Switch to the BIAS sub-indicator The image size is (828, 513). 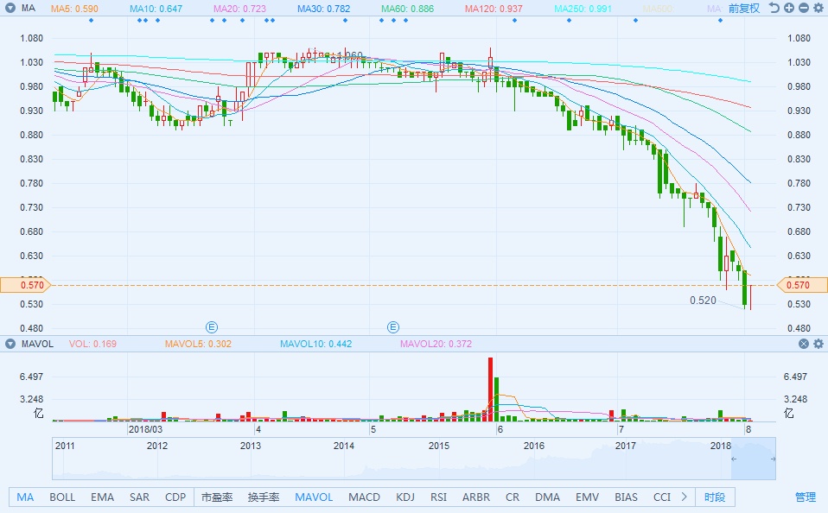(x=627, y=497)
